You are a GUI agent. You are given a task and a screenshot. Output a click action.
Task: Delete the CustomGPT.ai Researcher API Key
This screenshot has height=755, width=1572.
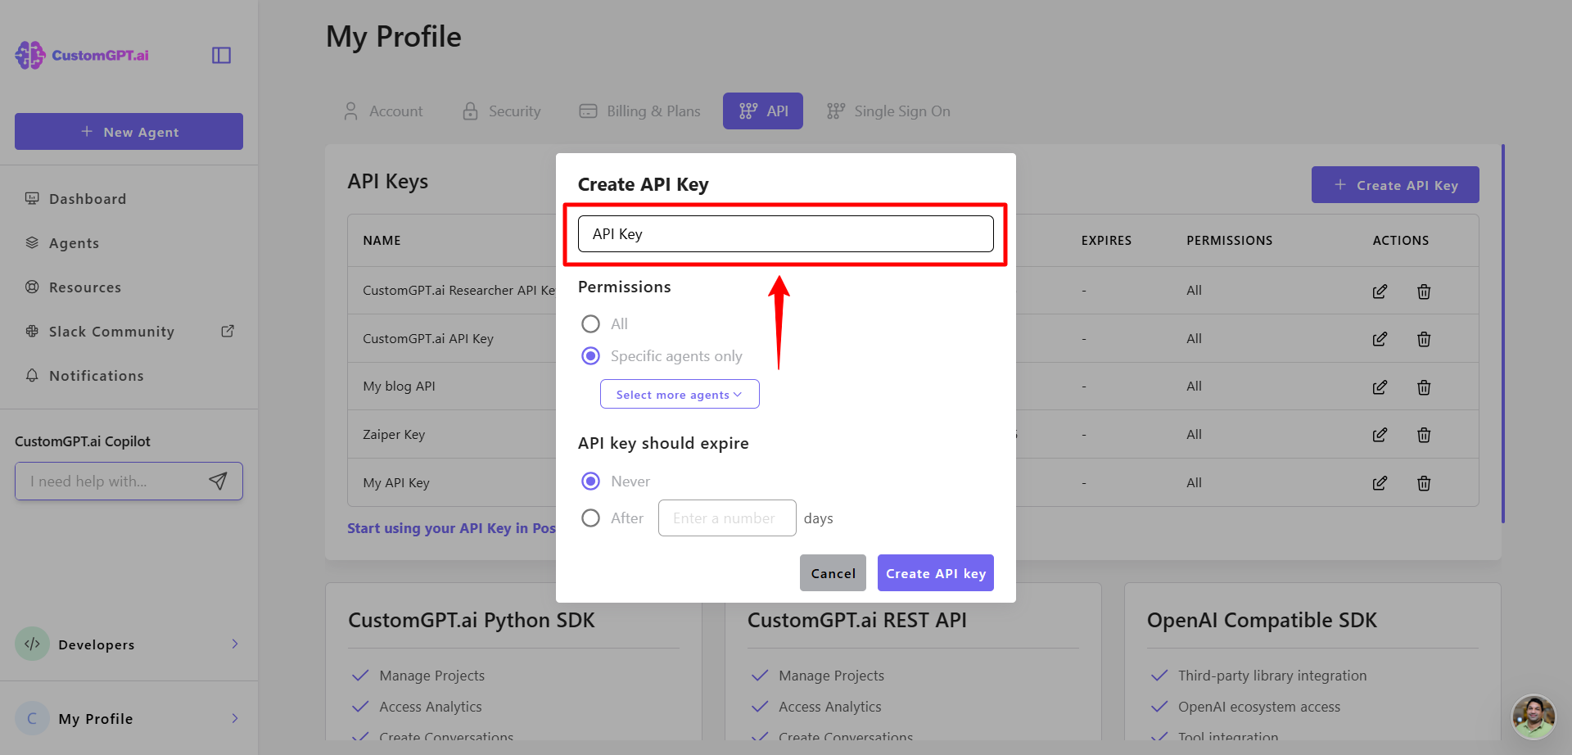(1424, 291)
